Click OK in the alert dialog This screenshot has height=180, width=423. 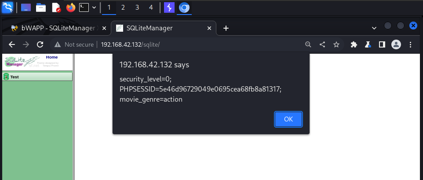tap(288, 119)
